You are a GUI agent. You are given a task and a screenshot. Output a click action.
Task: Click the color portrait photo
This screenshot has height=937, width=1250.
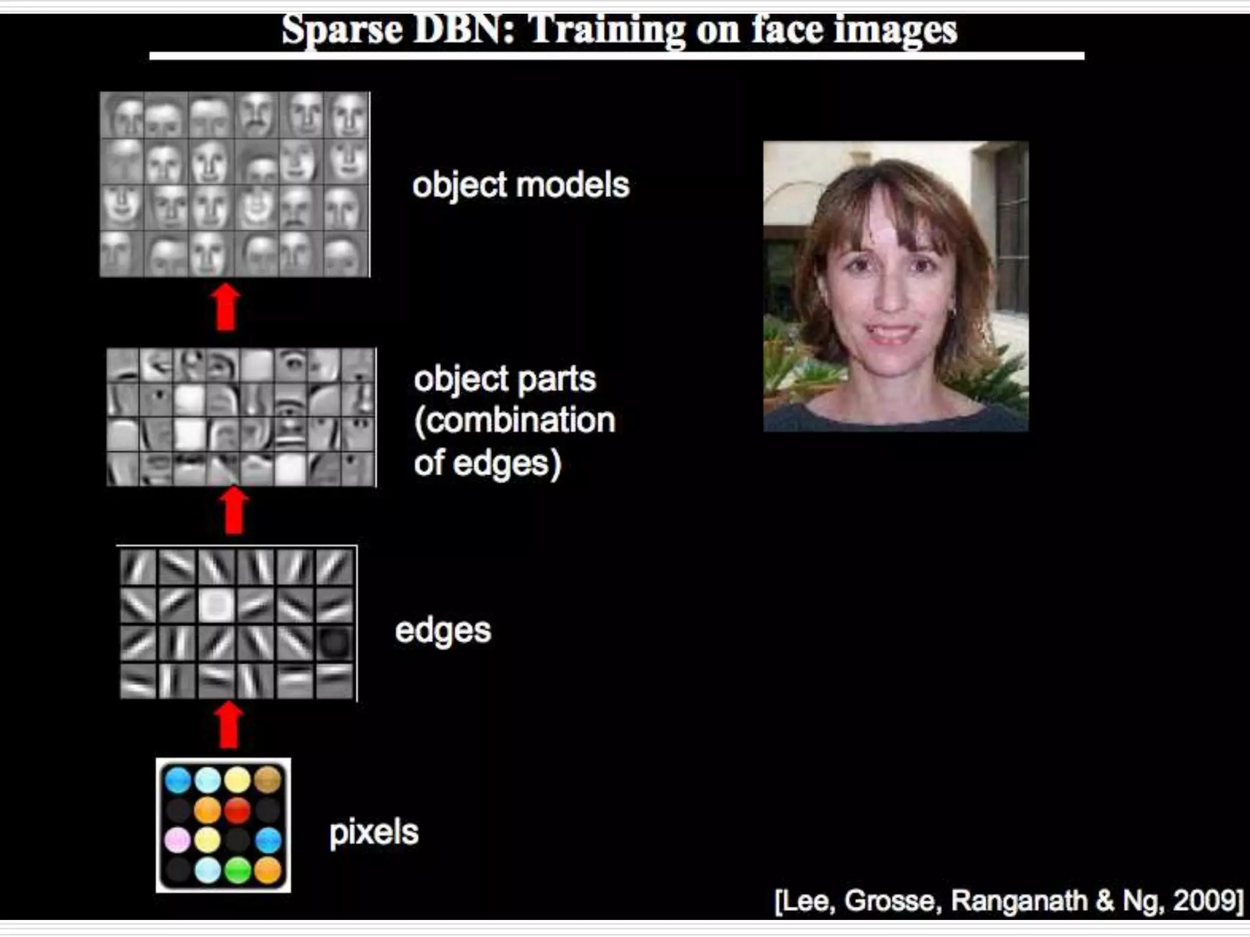pyautogui.click(x=895, y=286)
